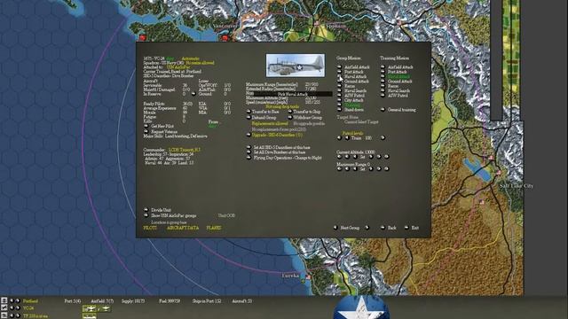Image resolution: width=568 pixels, height=319 pixels.
Task: Click the Attached to USN AirSoPac link
Action: [178, 67]
